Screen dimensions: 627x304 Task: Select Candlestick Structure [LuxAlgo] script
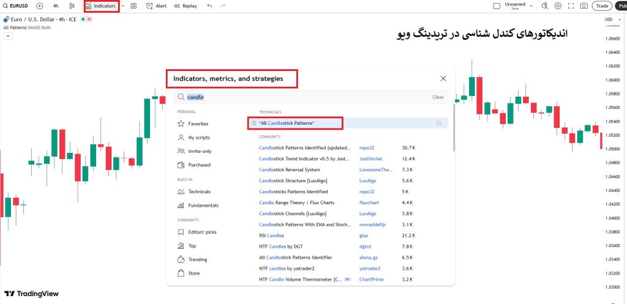[x=293, y=180]
